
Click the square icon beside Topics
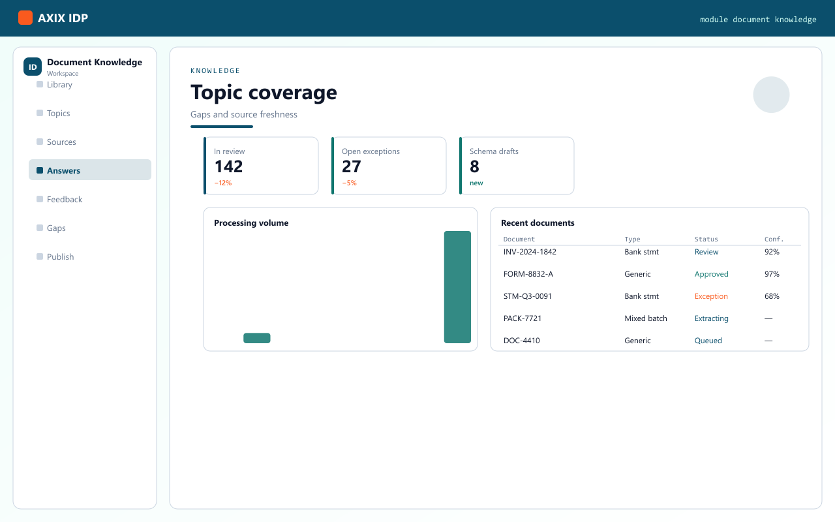40,113
